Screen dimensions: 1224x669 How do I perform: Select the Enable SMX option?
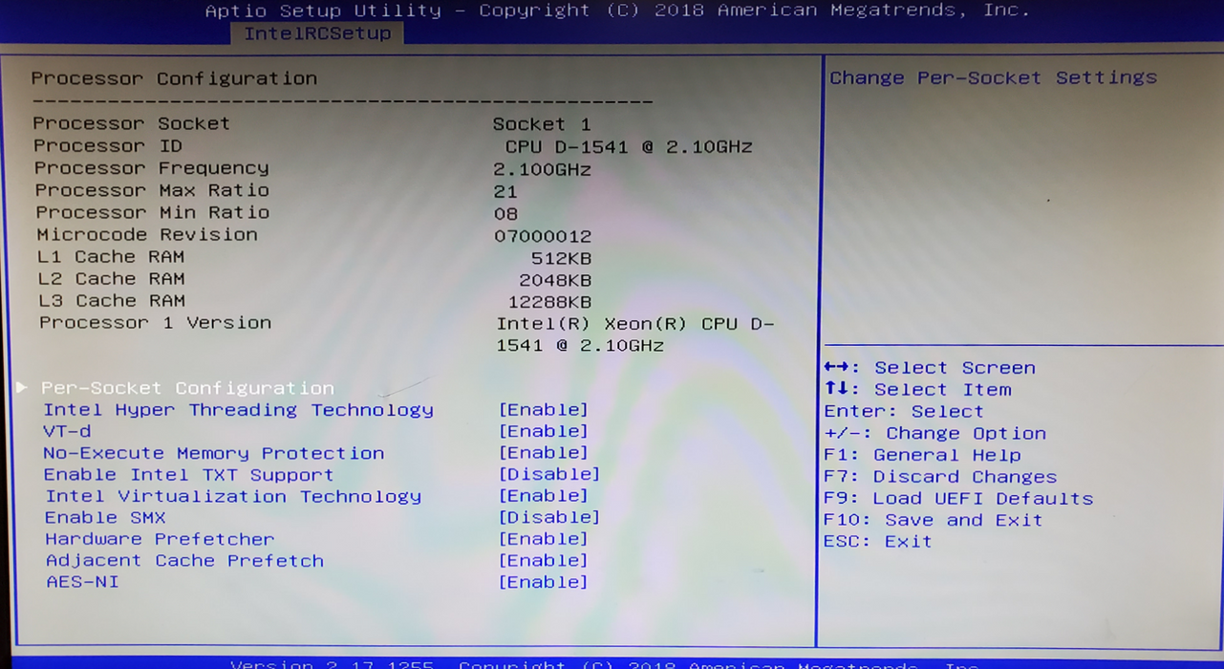tap(105, 517)
